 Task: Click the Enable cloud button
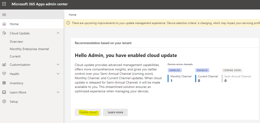click(88, 112)
